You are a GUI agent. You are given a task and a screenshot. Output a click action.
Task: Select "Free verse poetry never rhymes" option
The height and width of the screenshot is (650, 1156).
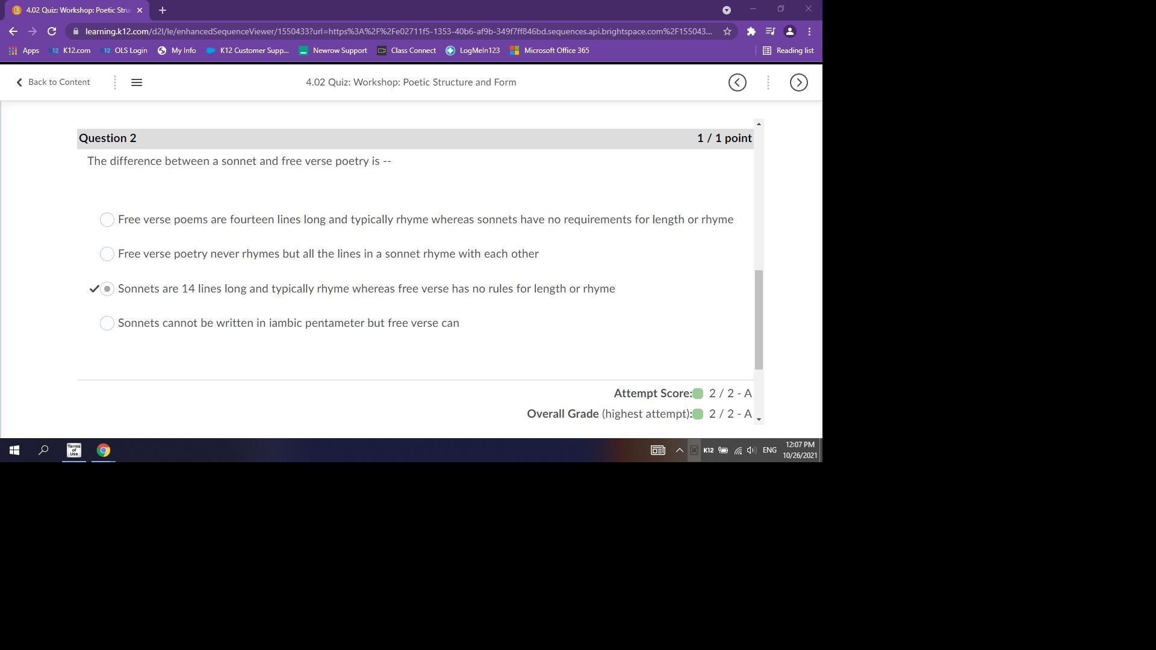pos(107,254)
